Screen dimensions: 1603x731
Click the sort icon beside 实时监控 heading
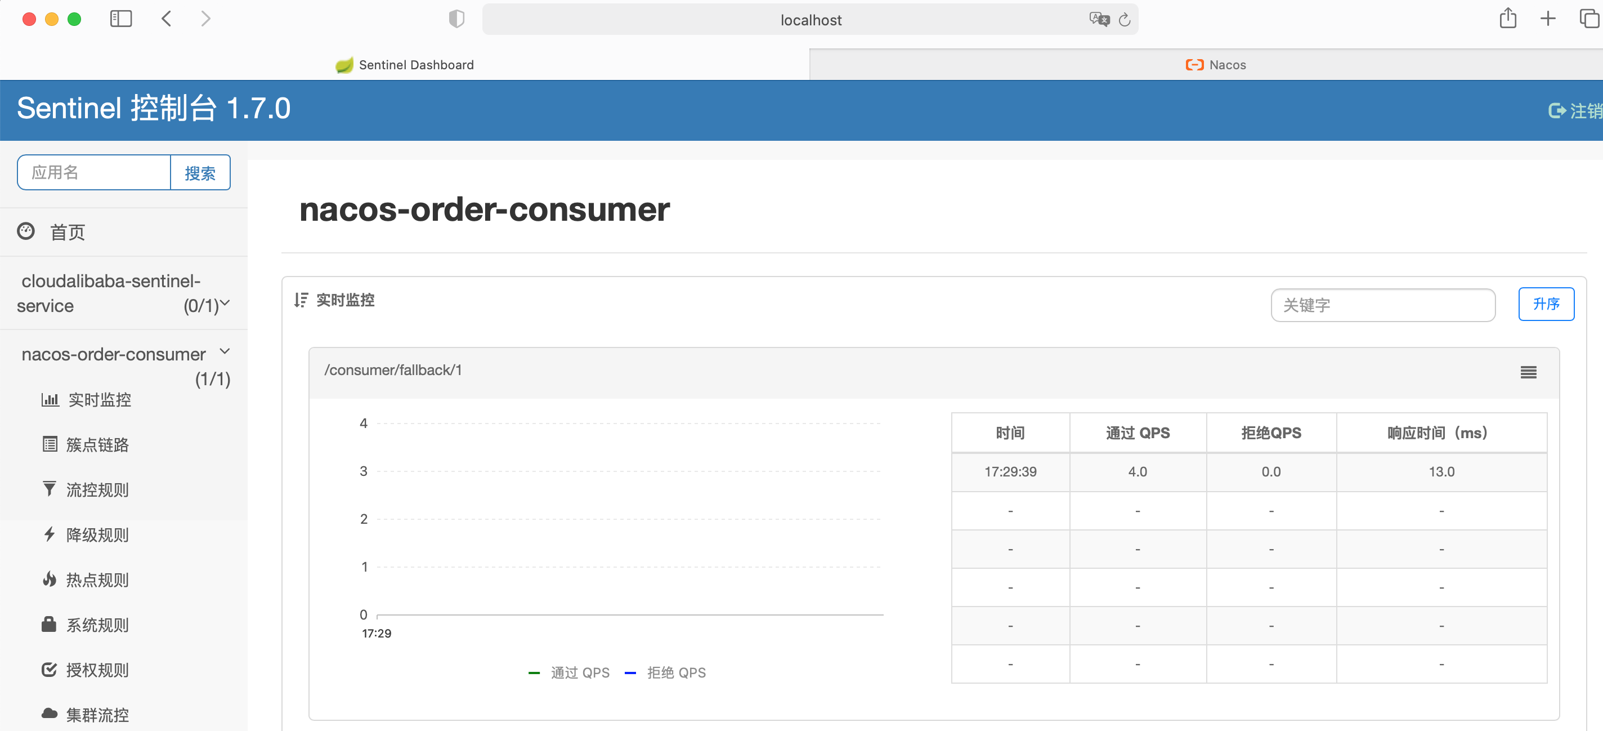[x=301, y=300]
